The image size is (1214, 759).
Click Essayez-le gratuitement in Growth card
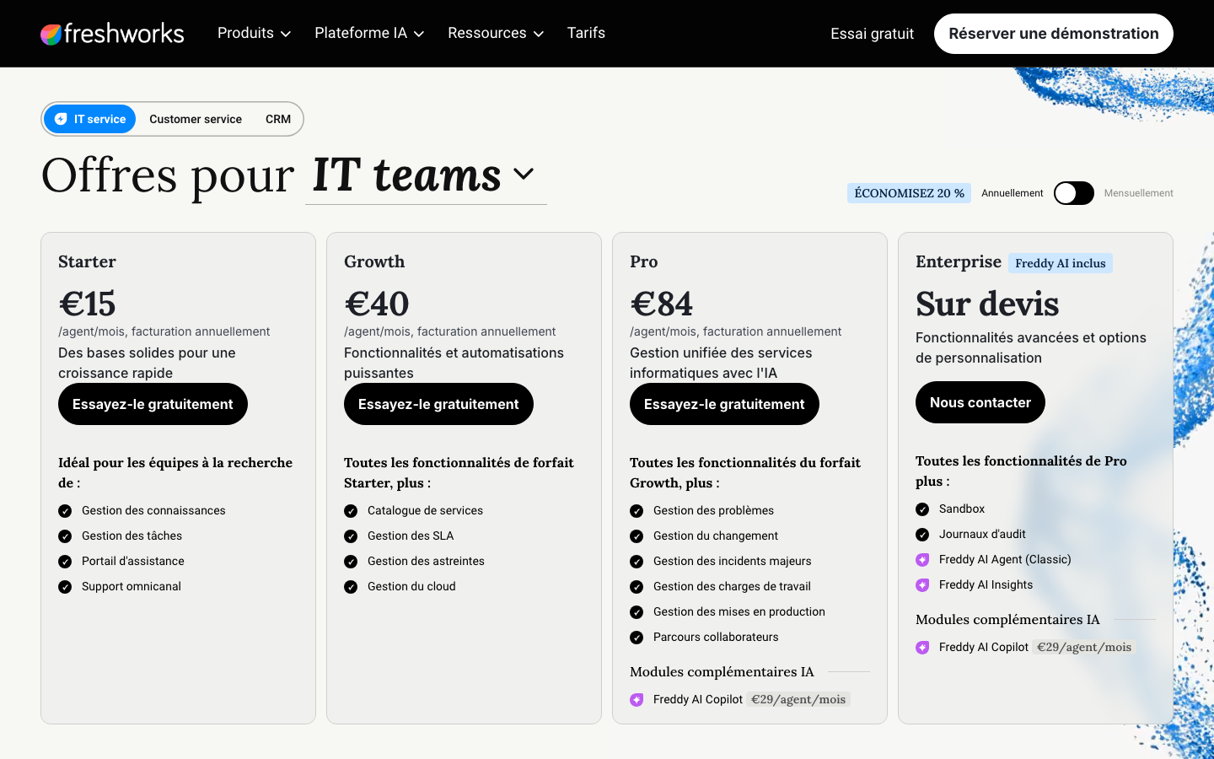438,404
